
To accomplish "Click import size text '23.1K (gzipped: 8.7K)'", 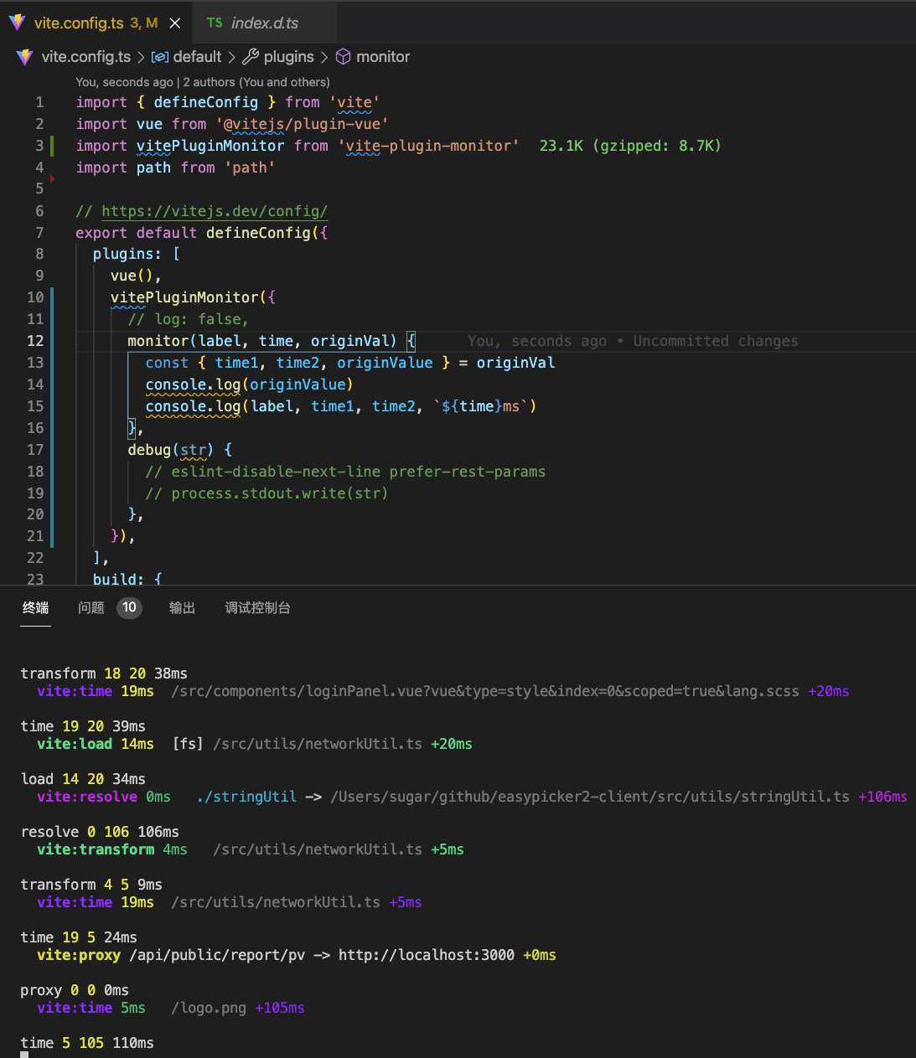I will (630, 146).
